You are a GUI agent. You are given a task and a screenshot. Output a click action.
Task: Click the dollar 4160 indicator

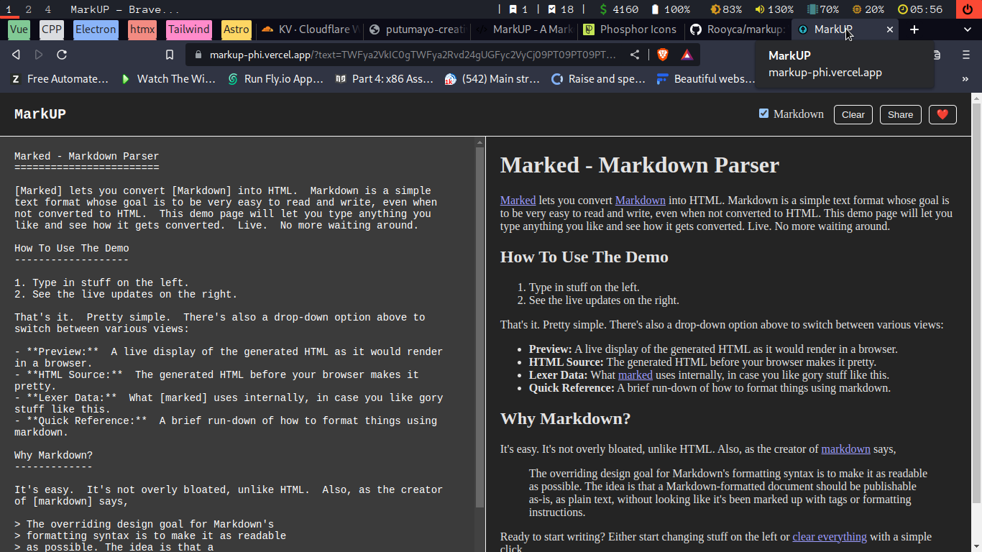coord(618,9)
